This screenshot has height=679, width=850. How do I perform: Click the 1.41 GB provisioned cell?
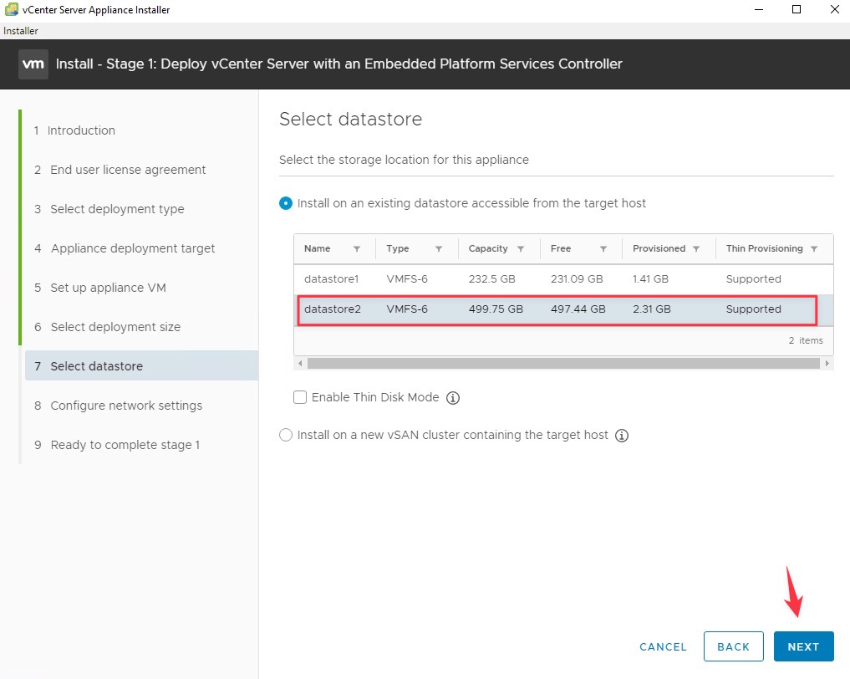[x=650, y=279]
